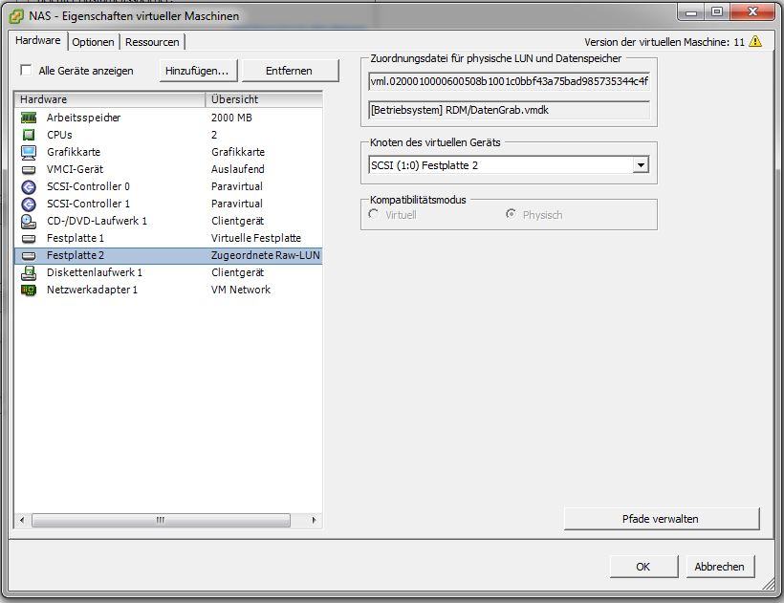Select the SCSI-Controller 1 row label
Viewport: 784px width, 603px height.
point(88,204)
